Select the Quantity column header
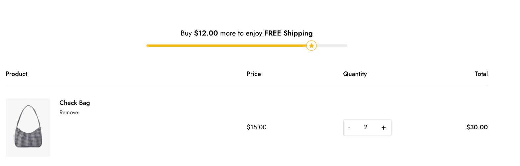Image resolution: width=520 pixels, height=166 pixels. [355, 74]
